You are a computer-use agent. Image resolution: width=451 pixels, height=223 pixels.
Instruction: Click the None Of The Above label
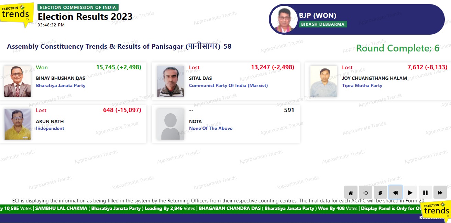point(211,128)
